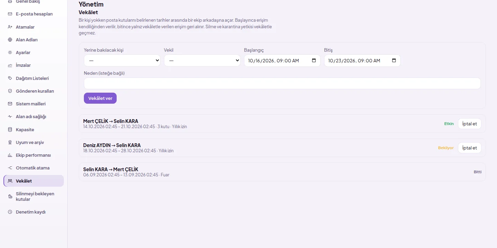Open the Yerine bakılacak kişi dropdown
497x248 pixels.
[x=122, y=61]
